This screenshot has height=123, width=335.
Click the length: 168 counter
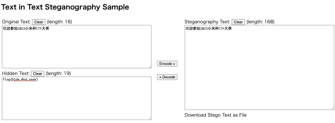coord(260,22)
